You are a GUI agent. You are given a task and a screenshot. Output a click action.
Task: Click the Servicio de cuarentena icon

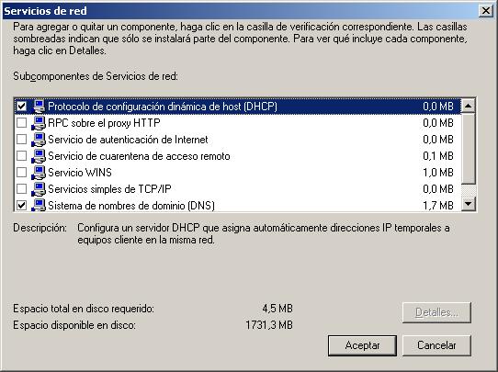coord(39,156)
